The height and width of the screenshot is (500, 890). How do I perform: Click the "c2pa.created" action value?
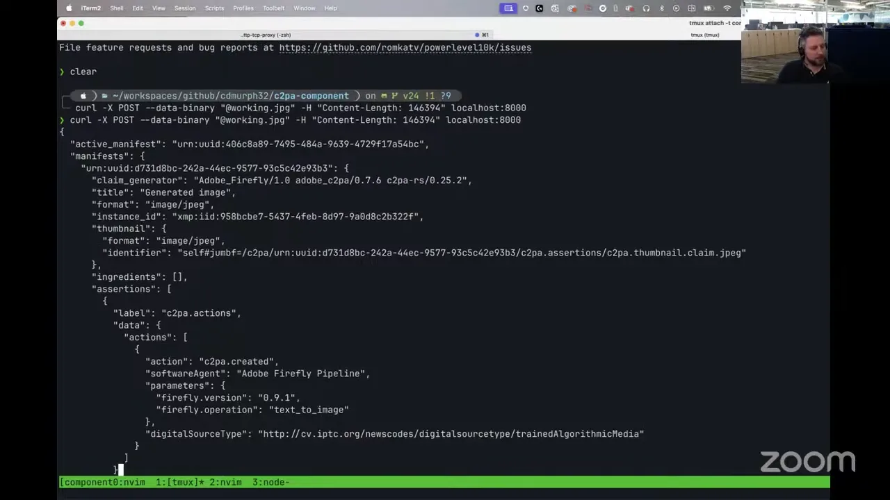point(236,362)
